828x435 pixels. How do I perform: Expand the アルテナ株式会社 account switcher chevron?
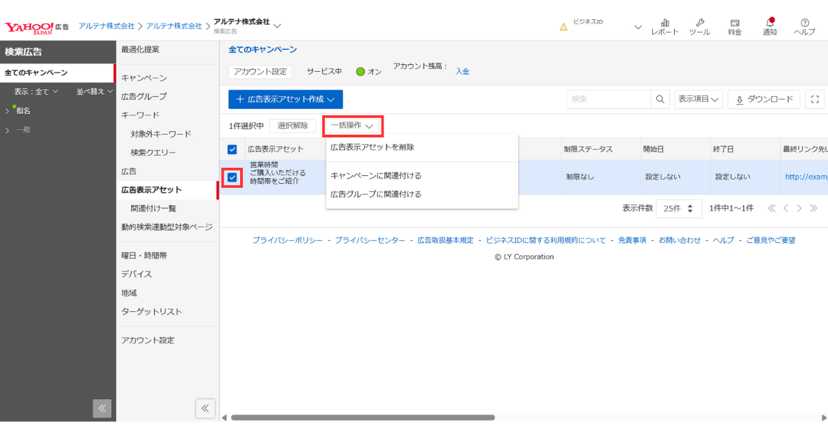point(277,26)
